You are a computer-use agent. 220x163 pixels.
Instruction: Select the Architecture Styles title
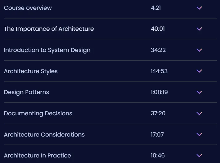tap(31, 71)
